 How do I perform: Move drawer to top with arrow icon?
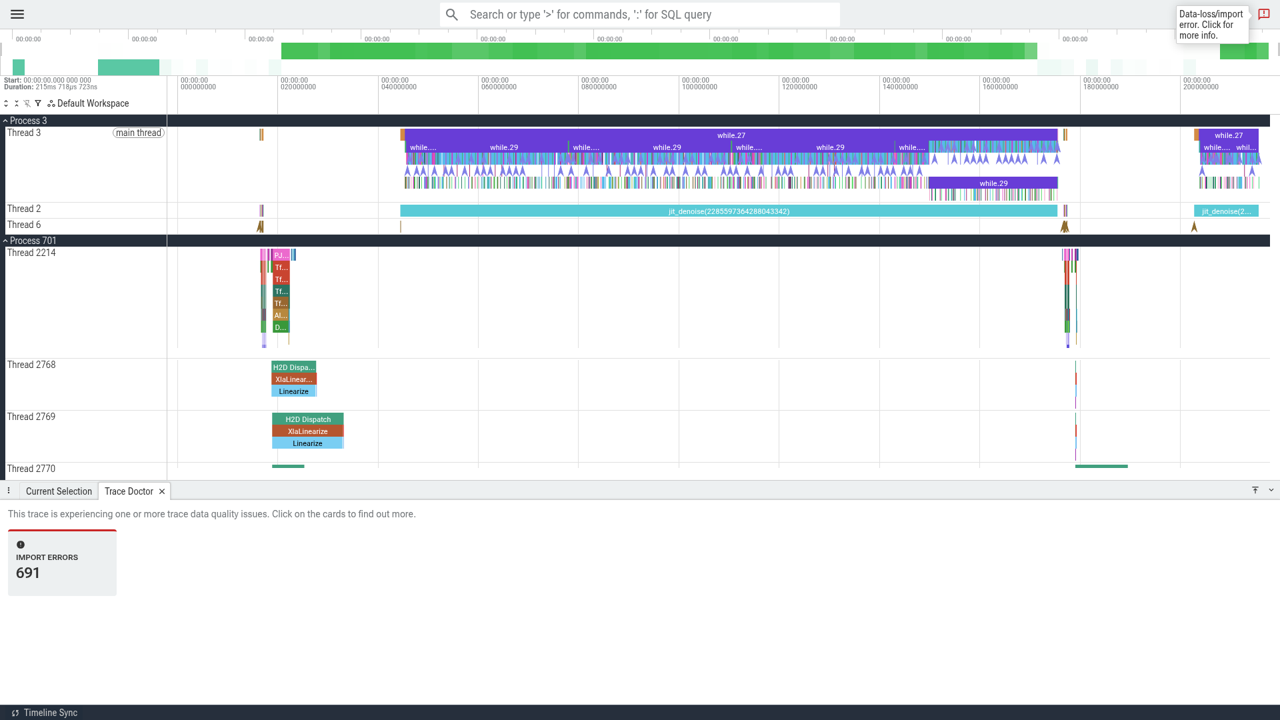[1255, 490]
